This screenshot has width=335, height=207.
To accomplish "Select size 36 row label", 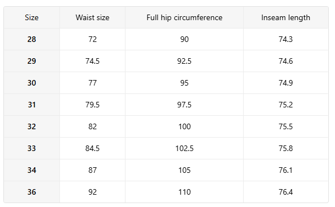I will 31,192.
